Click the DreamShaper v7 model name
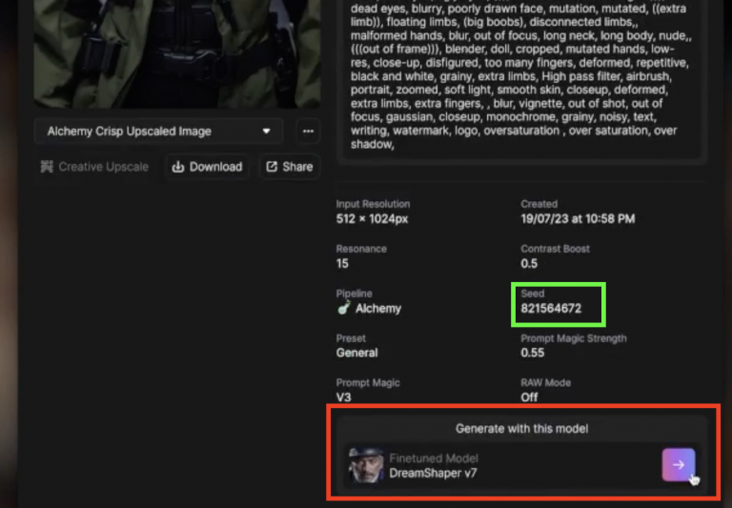732x508 pixels. (x=434, y=473)
